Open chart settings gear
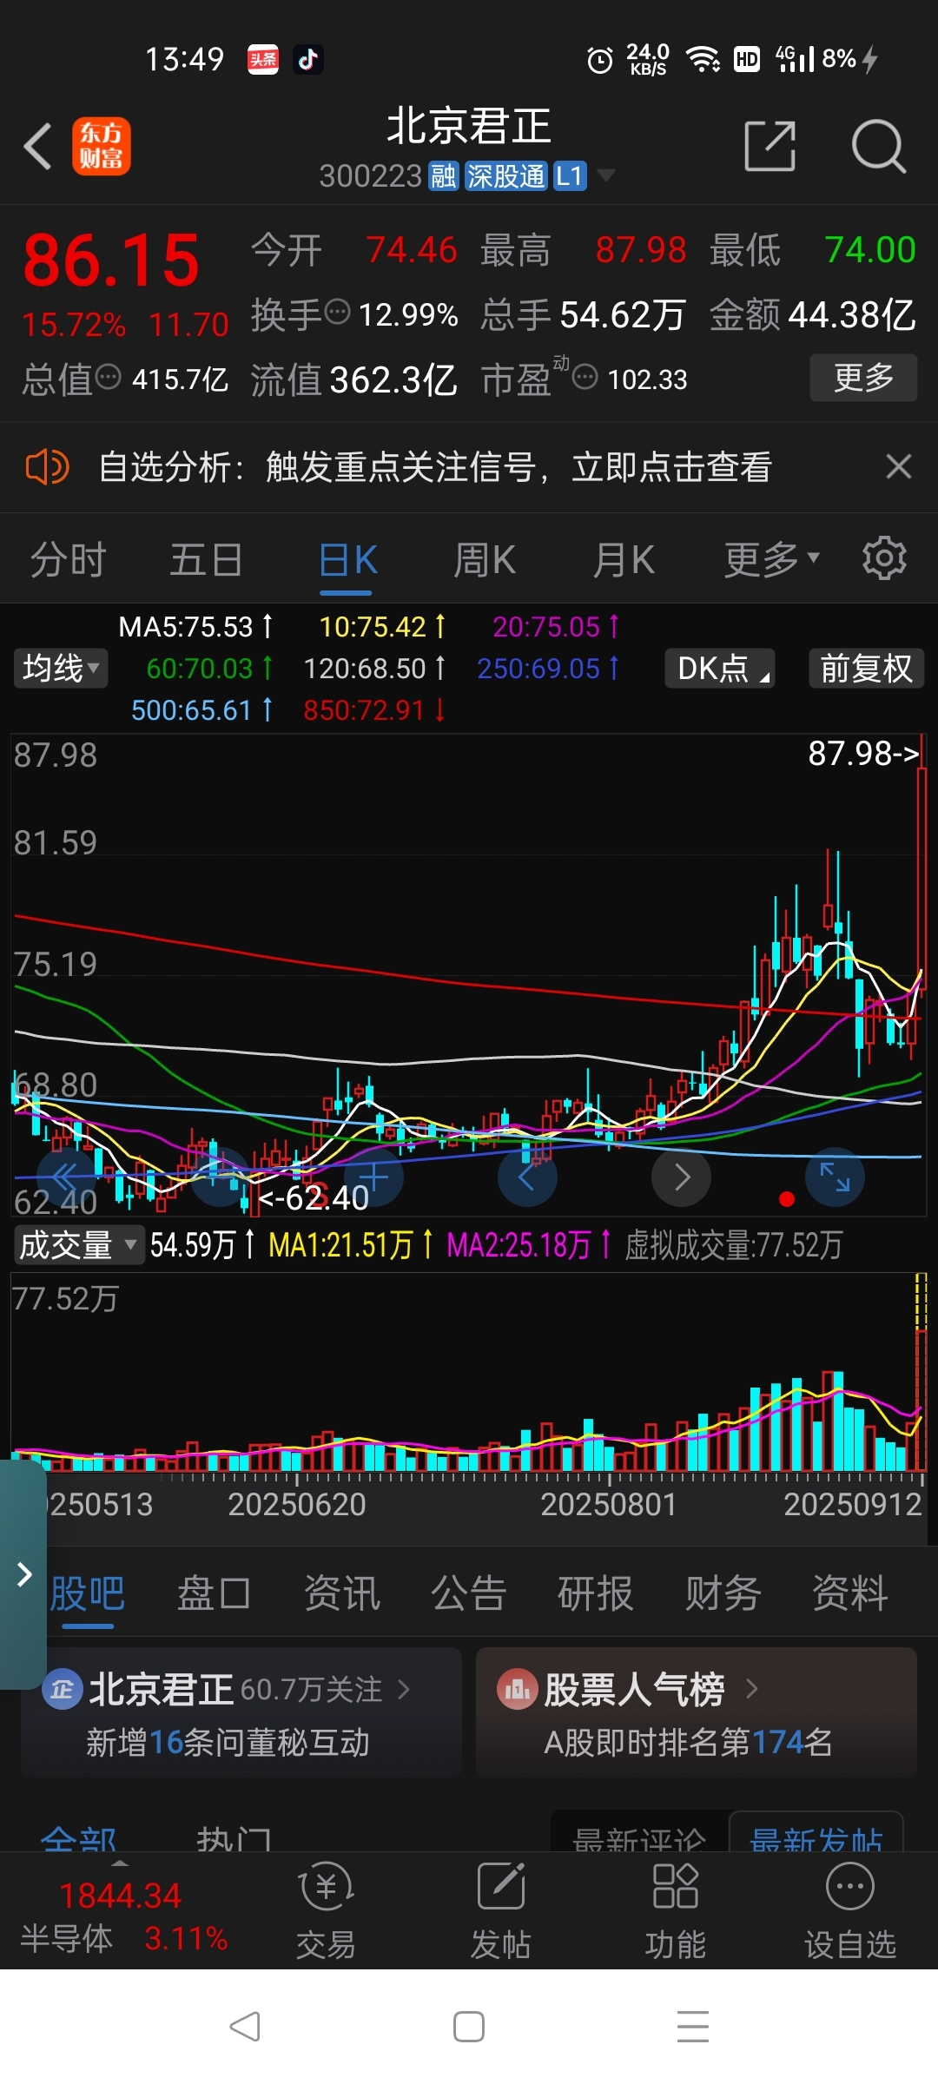The width and height of the screenshot is (938, 2084). (884, 557)
